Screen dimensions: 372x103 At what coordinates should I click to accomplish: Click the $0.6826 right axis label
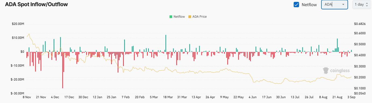point(360,24)
